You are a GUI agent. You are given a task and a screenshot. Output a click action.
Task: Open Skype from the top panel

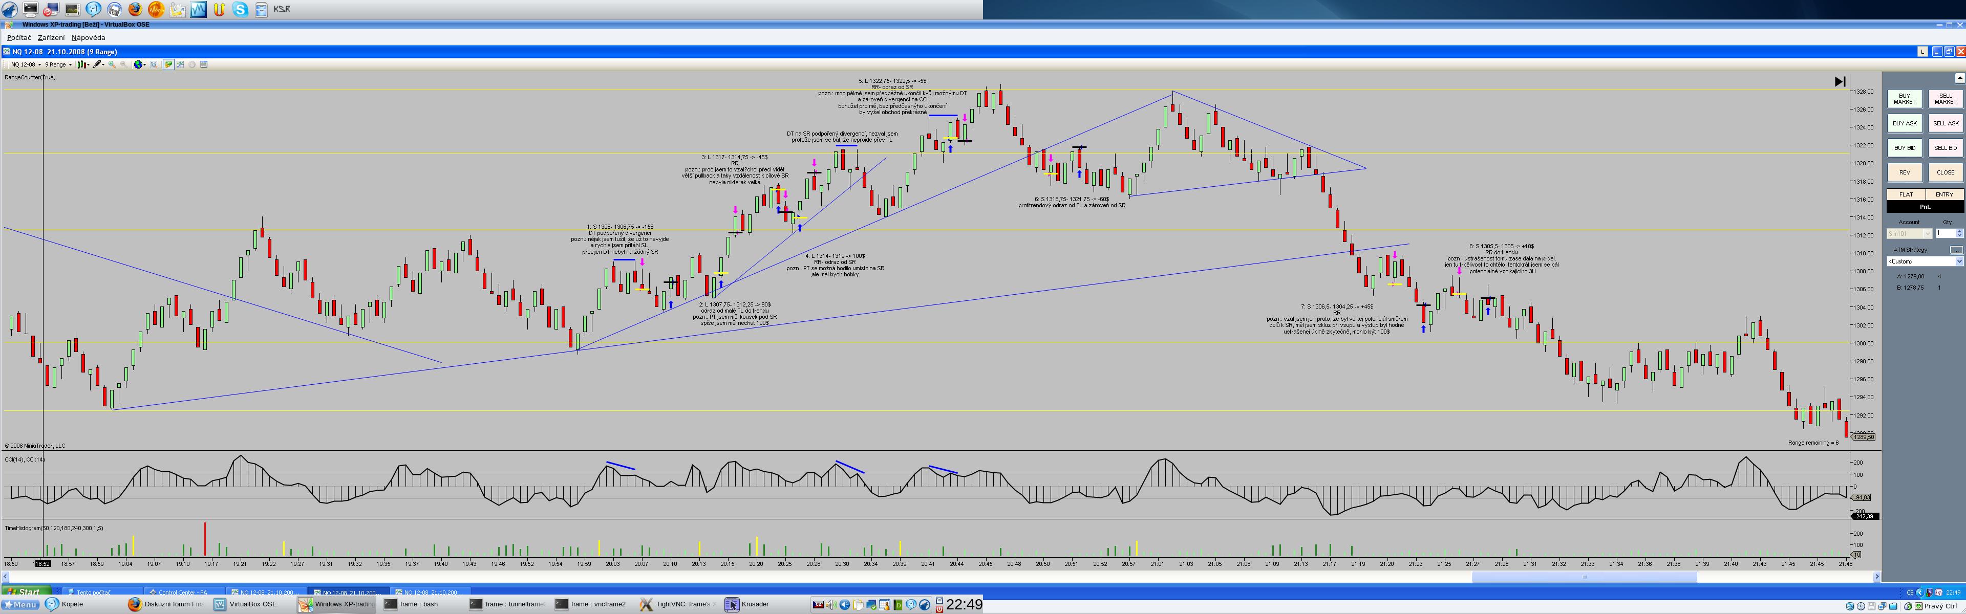[x=240, y=9]
